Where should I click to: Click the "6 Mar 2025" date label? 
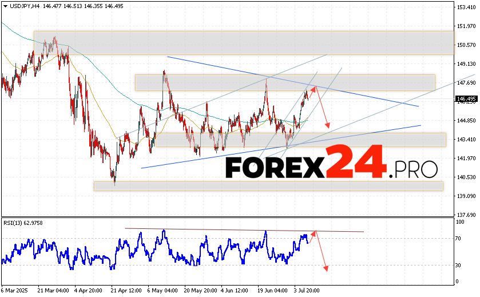tap(15, 291)
